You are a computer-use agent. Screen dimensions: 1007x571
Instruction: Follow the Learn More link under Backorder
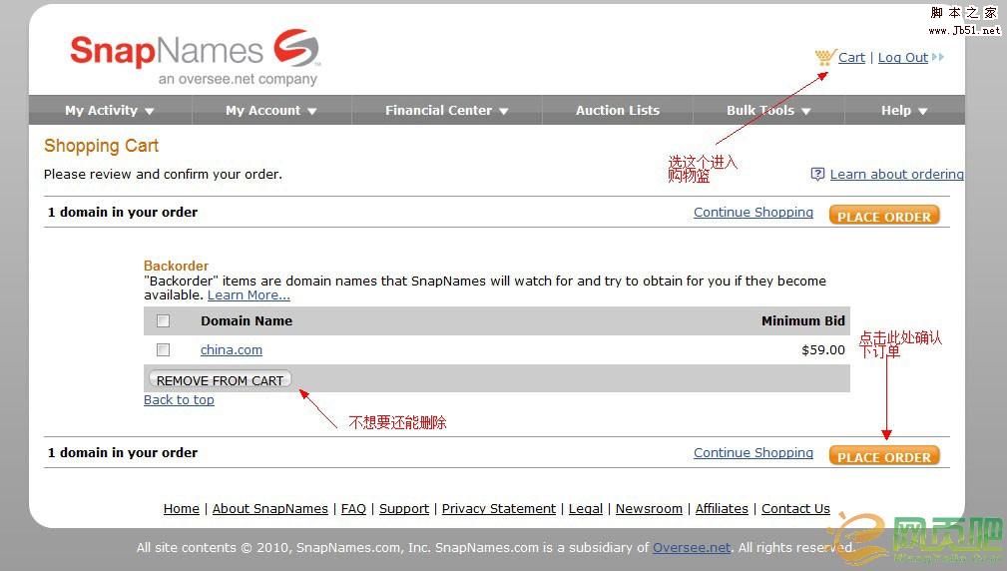point(249,295)
